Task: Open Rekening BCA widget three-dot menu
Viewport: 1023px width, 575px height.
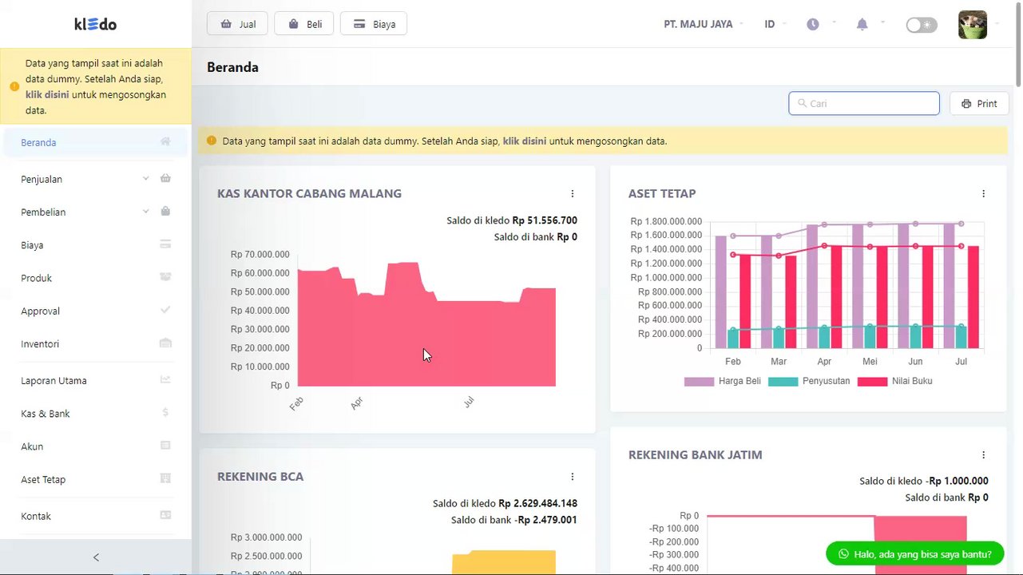Action: pyautogui.click(x=572, y=477)
